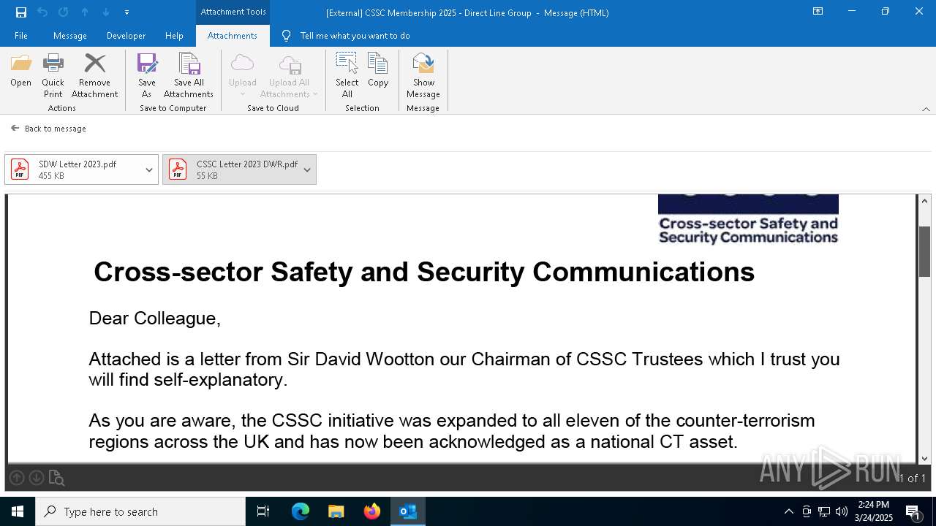
Task: Switch to the Developer ribbon tab
Action: pos(126,36)
